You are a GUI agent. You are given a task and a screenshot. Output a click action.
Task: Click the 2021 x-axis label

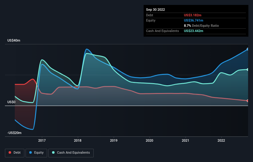[186, 140]
